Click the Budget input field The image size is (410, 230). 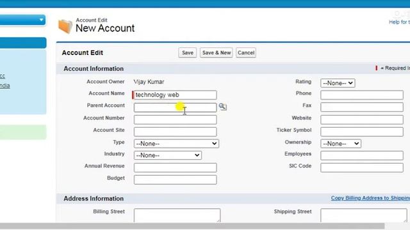click(175, 180)
